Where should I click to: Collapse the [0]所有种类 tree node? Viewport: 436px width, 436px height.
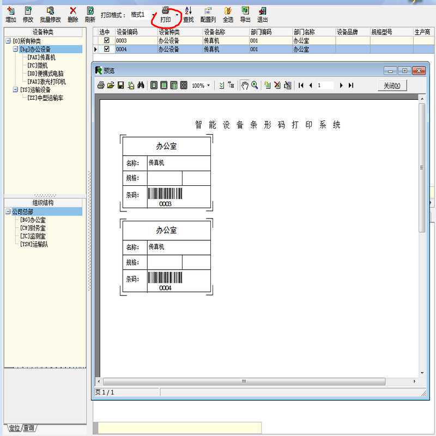pos(8,41)
